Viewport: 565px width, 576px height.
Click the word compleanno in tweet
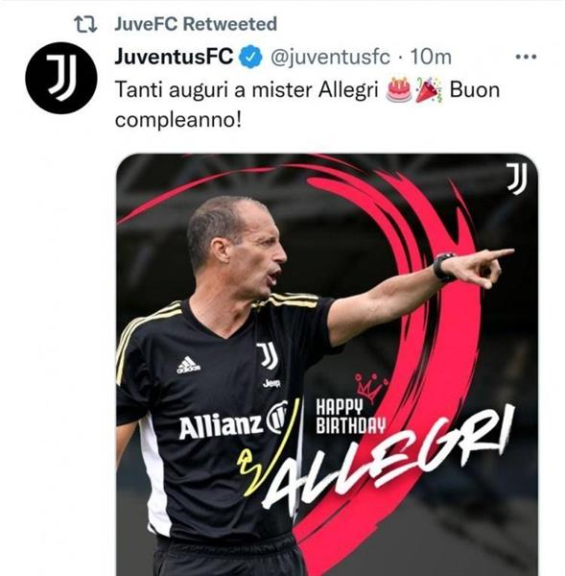pyautogui.click(x=178, y=120)
